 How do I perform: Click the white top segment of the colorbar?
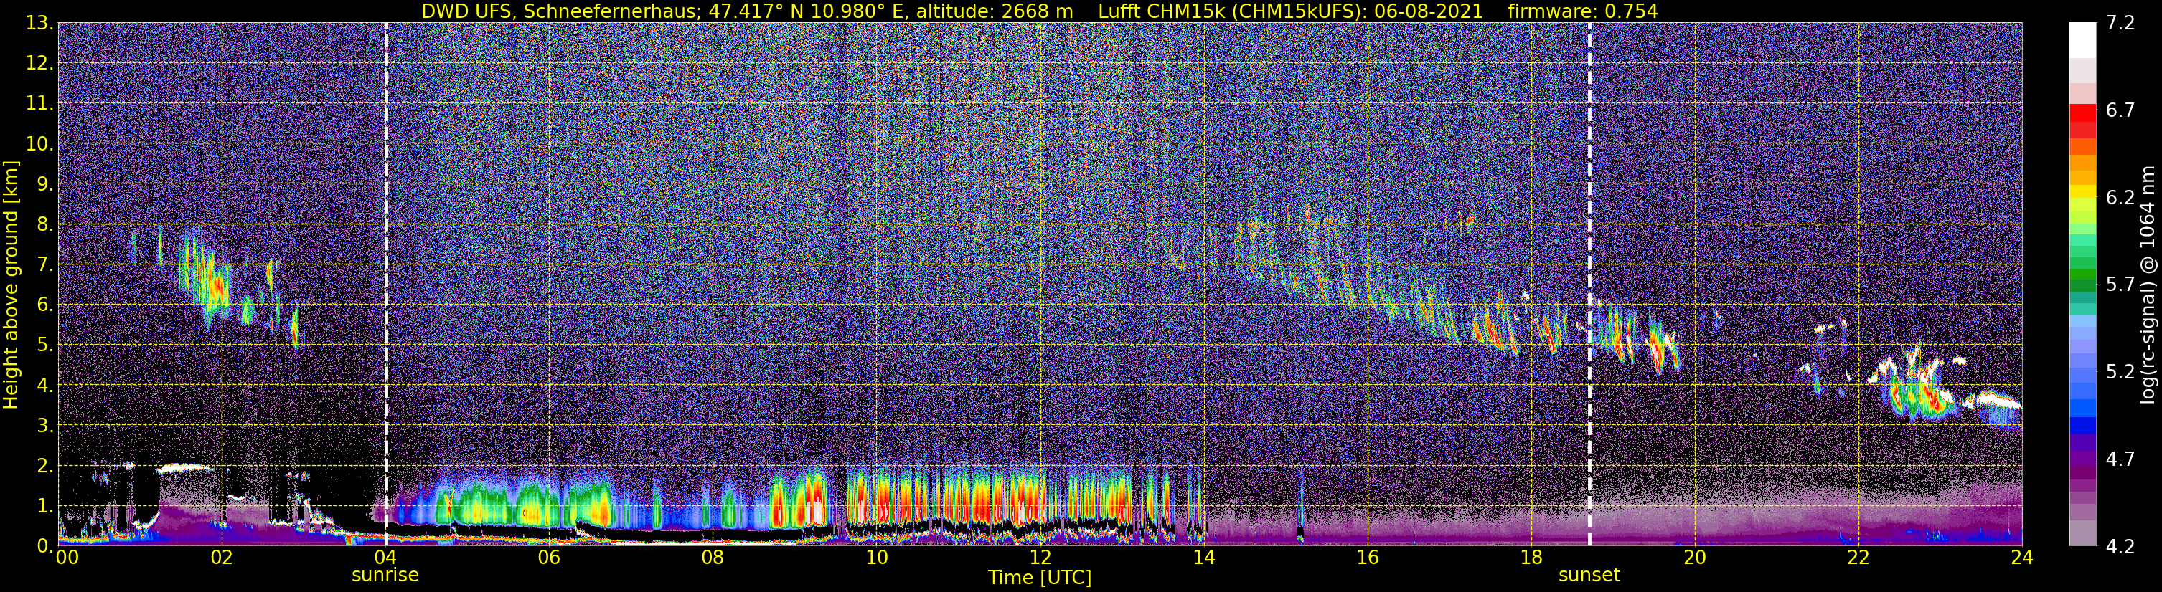point(2082,39)
